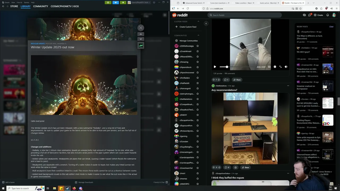Open comments on battlestations post
340x191 pixels.
click(227, 167)
